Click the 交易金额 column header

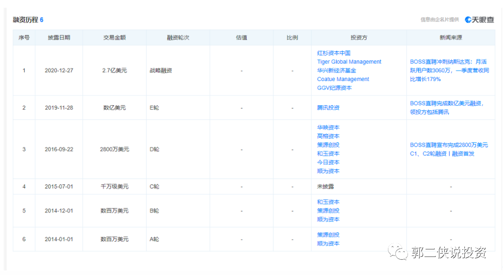coord(115,38)
